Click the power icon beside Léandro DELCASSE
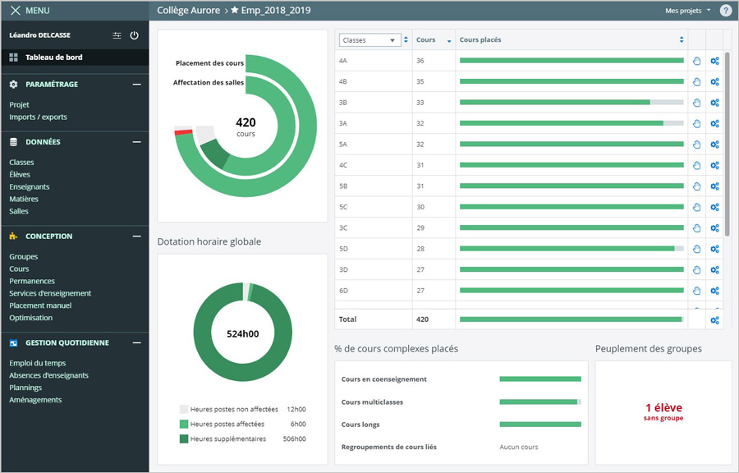Viewport: 739px width, 473px height. tap(135, 36)
